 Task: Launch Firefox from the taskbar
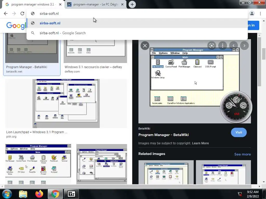39,194
